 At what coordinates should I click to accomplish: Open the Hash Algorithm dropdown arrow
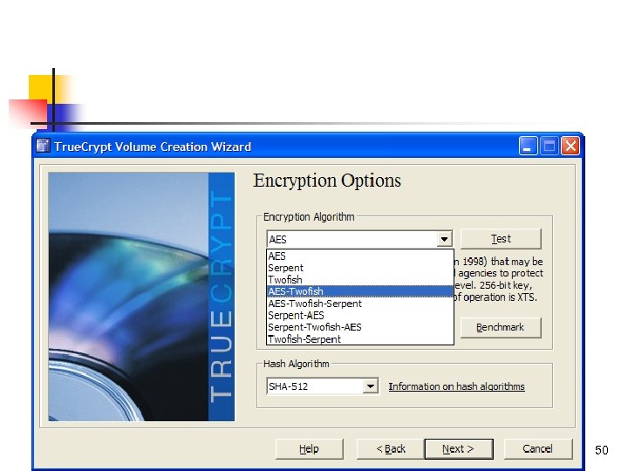pyautogui.click(x=371, y=386)
